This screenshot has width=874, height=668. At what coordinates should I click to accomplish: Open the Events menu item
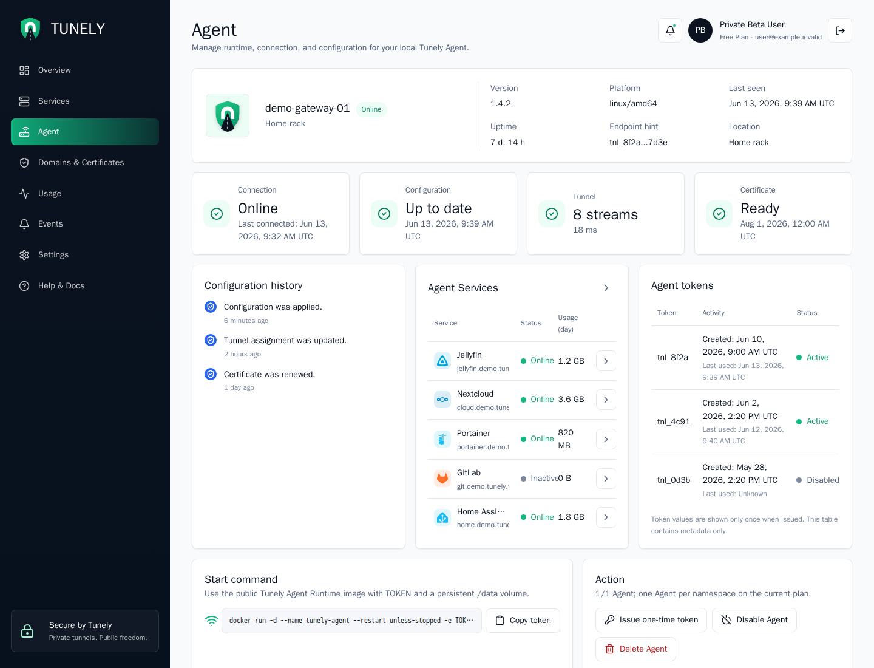pyautogui.click(x=85, y=224)
